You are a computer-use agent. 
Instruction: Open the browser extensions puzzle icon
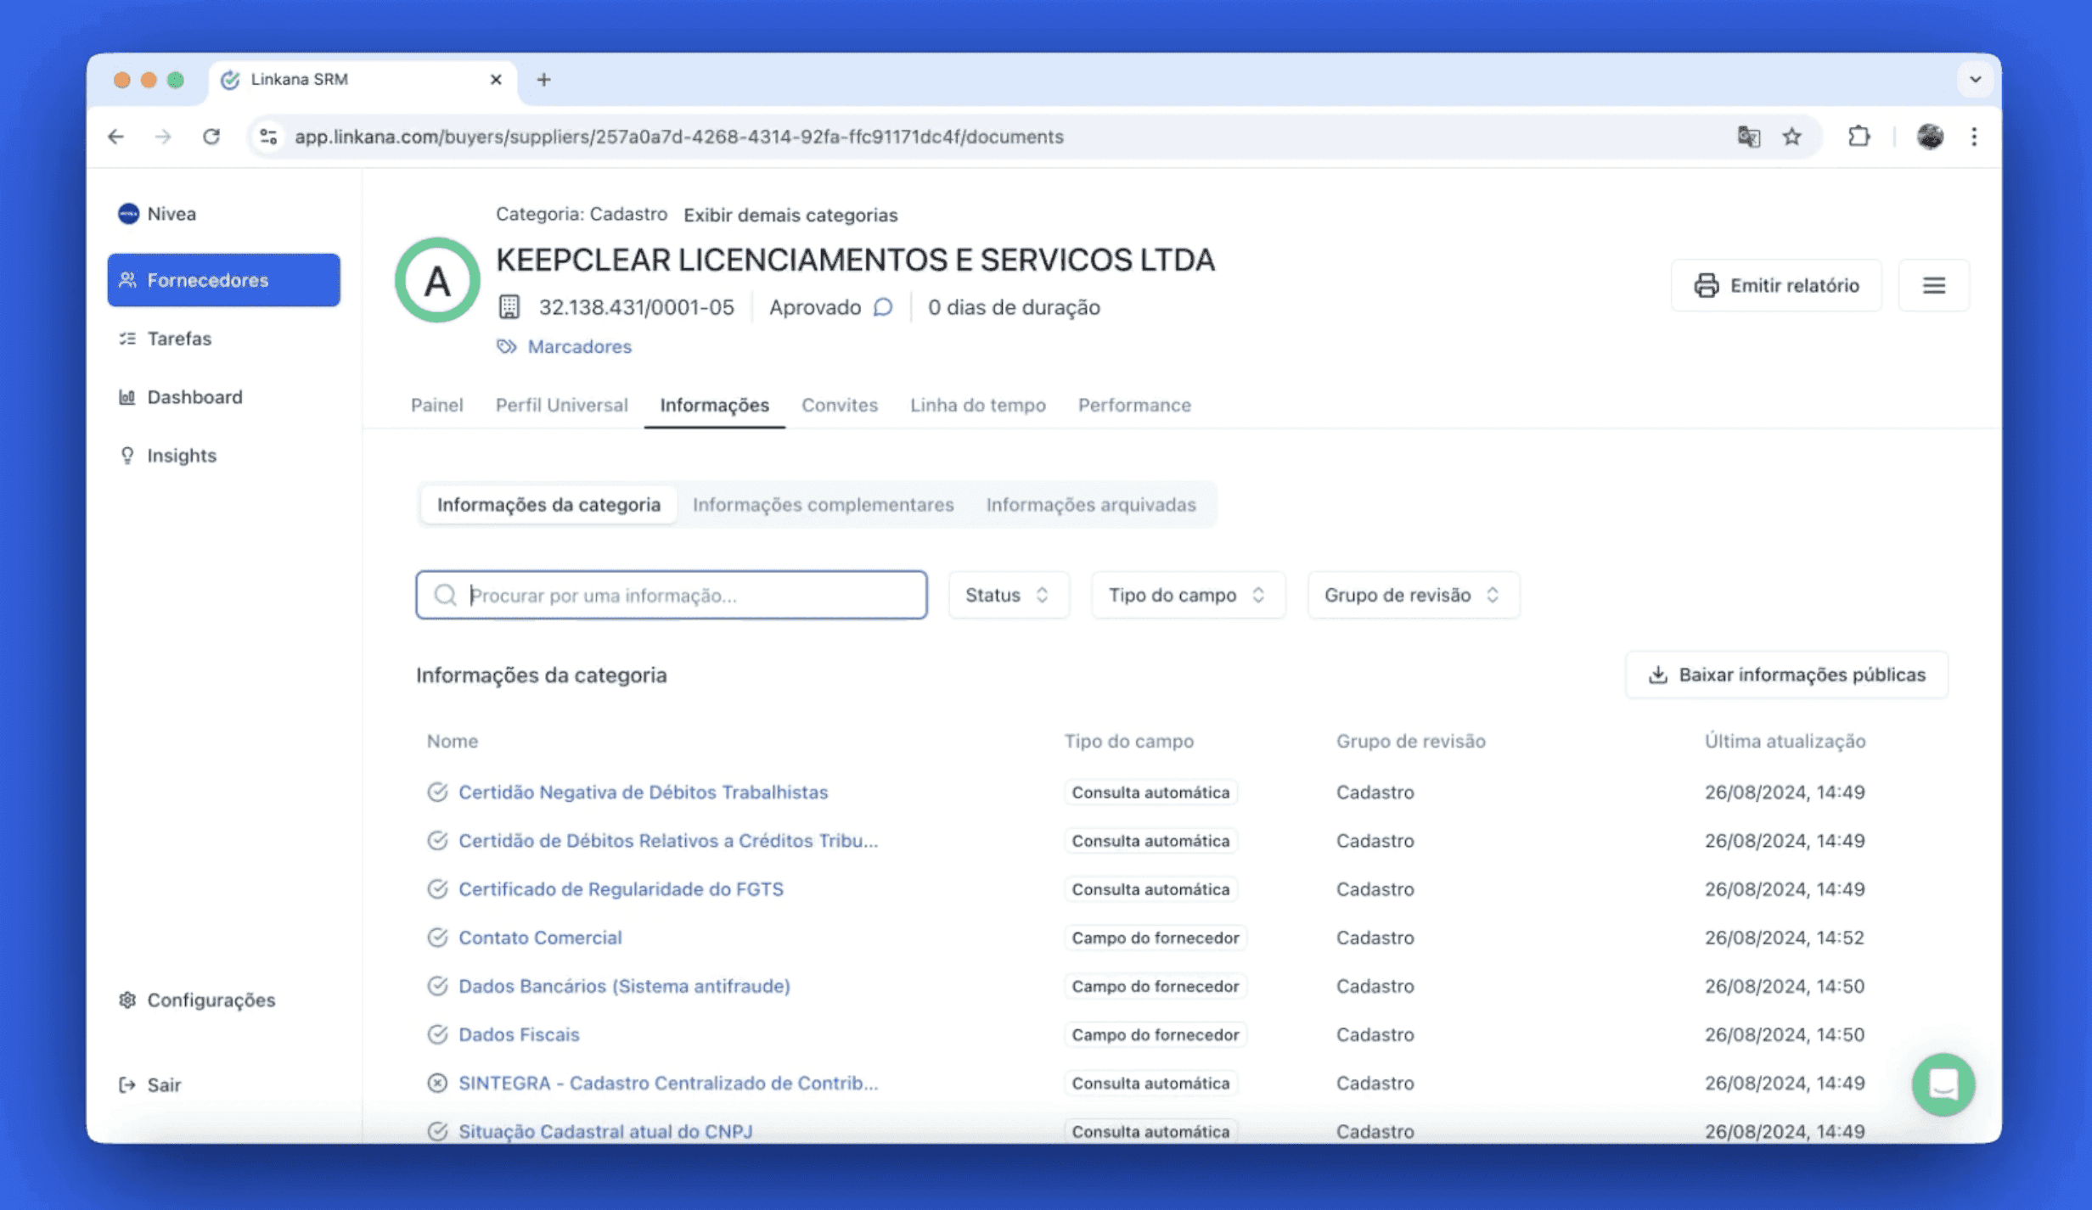point(1859,137)
